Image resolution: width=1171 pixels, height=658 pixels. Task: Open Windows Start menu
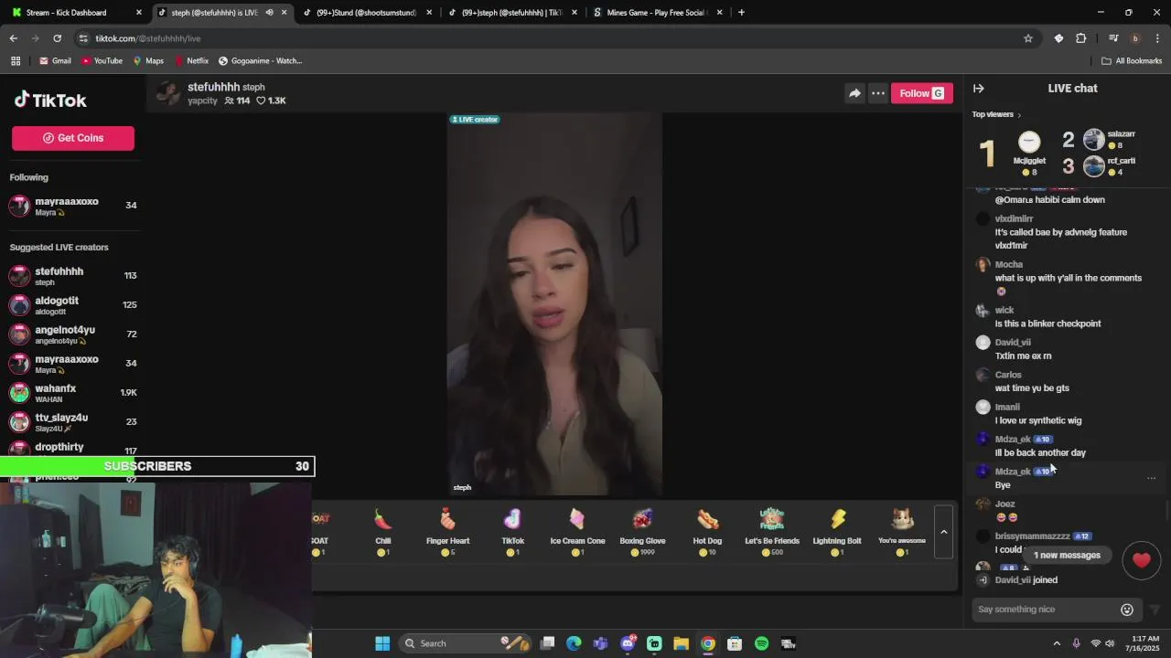382,643
